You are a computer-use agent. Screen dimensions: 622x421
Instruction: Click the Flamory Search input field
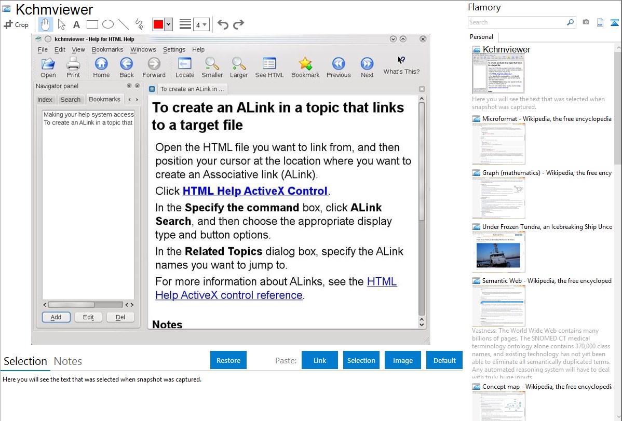tap(517, 22)
